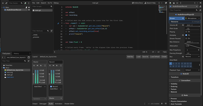Expand the Transform section

(174, 77)
